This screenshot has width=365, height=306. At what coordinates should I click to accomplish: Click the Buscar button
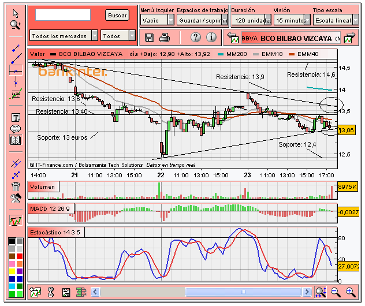pyautogui.click(x=117, y=16)
